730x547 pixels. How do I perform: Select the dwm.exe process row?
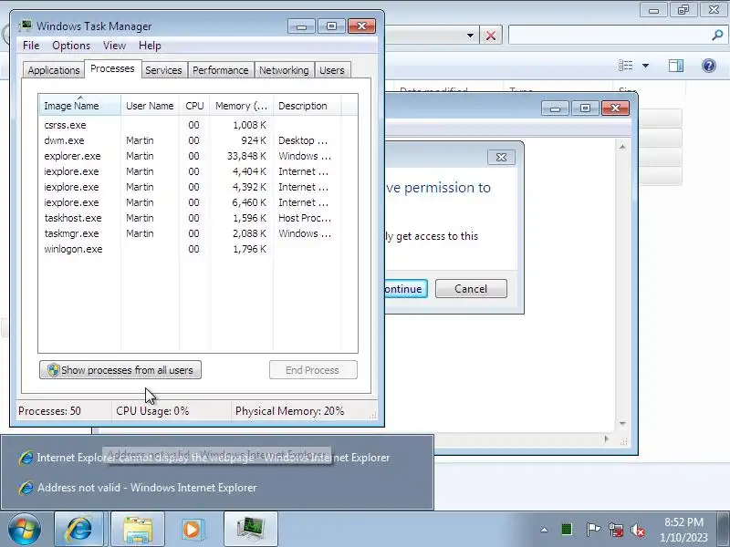click(x=188, y=140)
